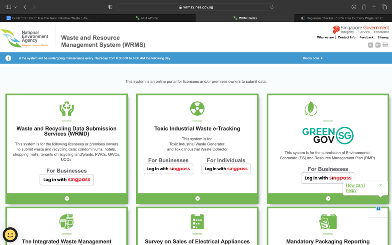Click the Electrical Appliances survey checklist icon
The image size is (392, 245).
[197, 222]
